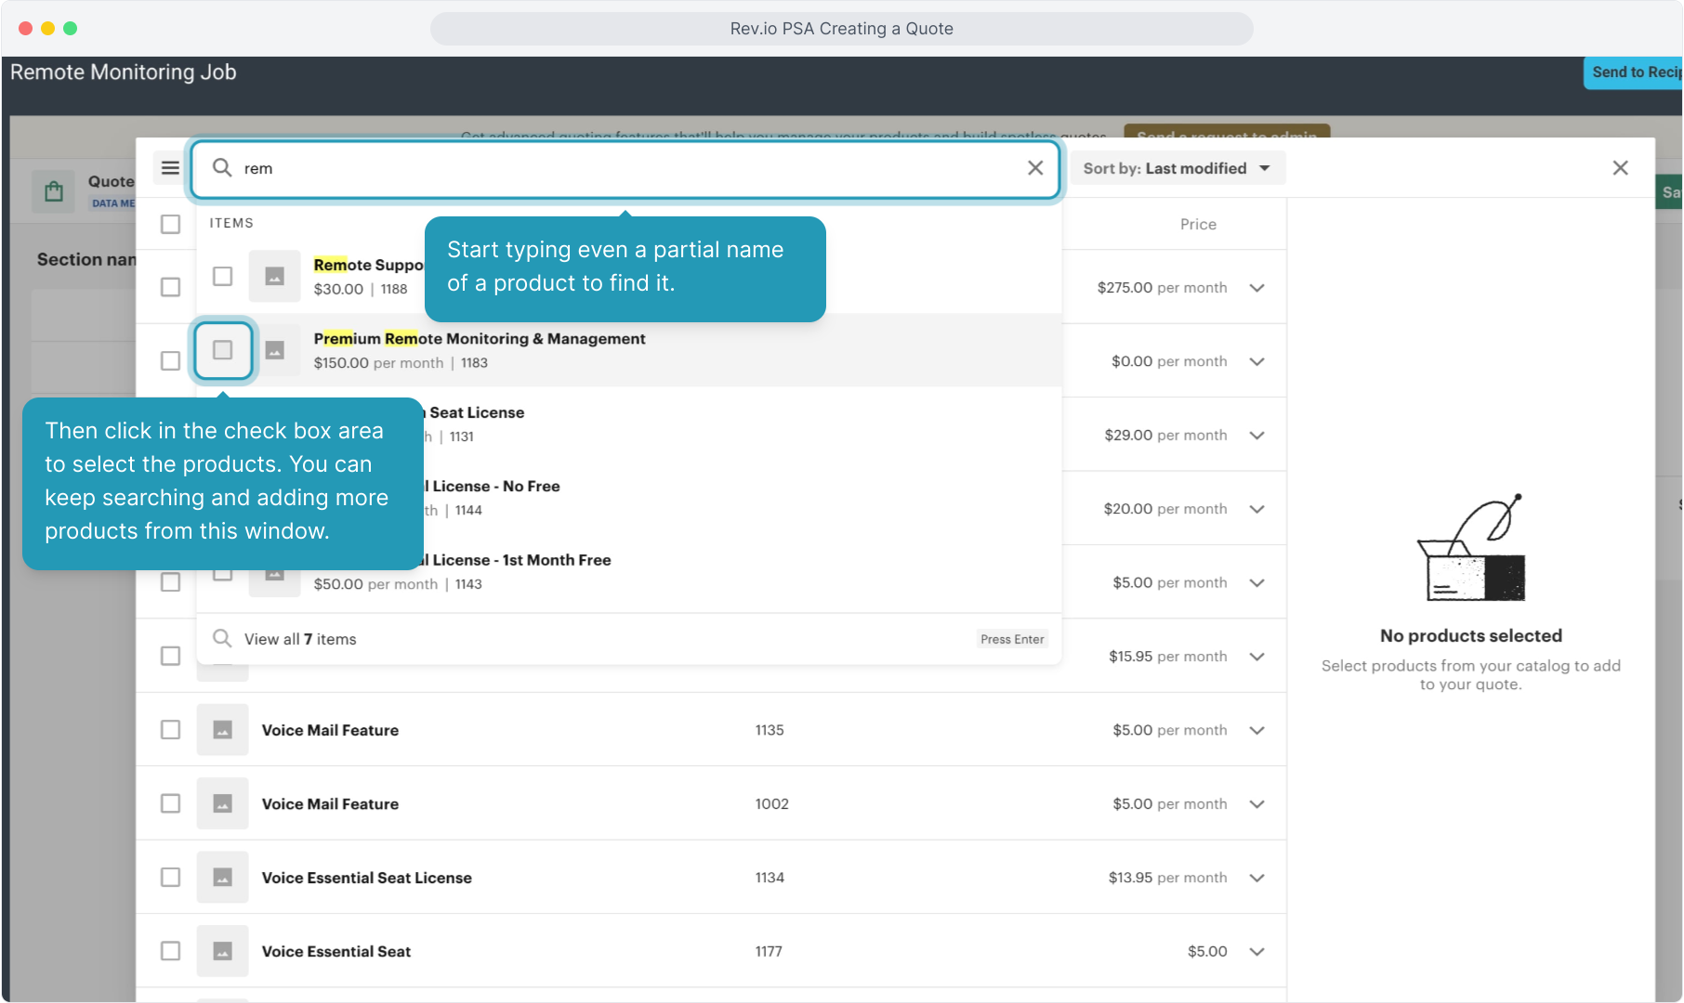Close the product catalog panel

(1620, 168)
